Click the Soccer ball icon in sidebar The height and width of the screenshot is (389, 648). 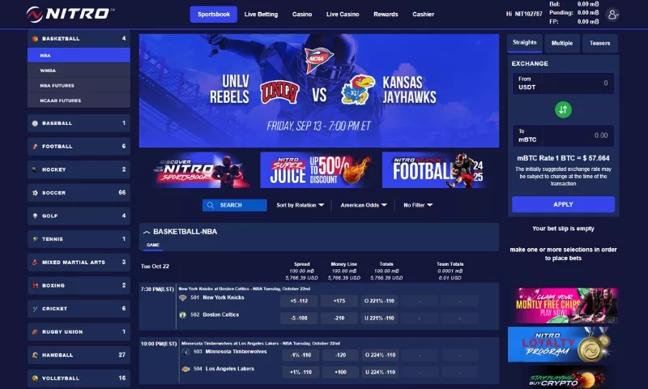pos(35,193)
